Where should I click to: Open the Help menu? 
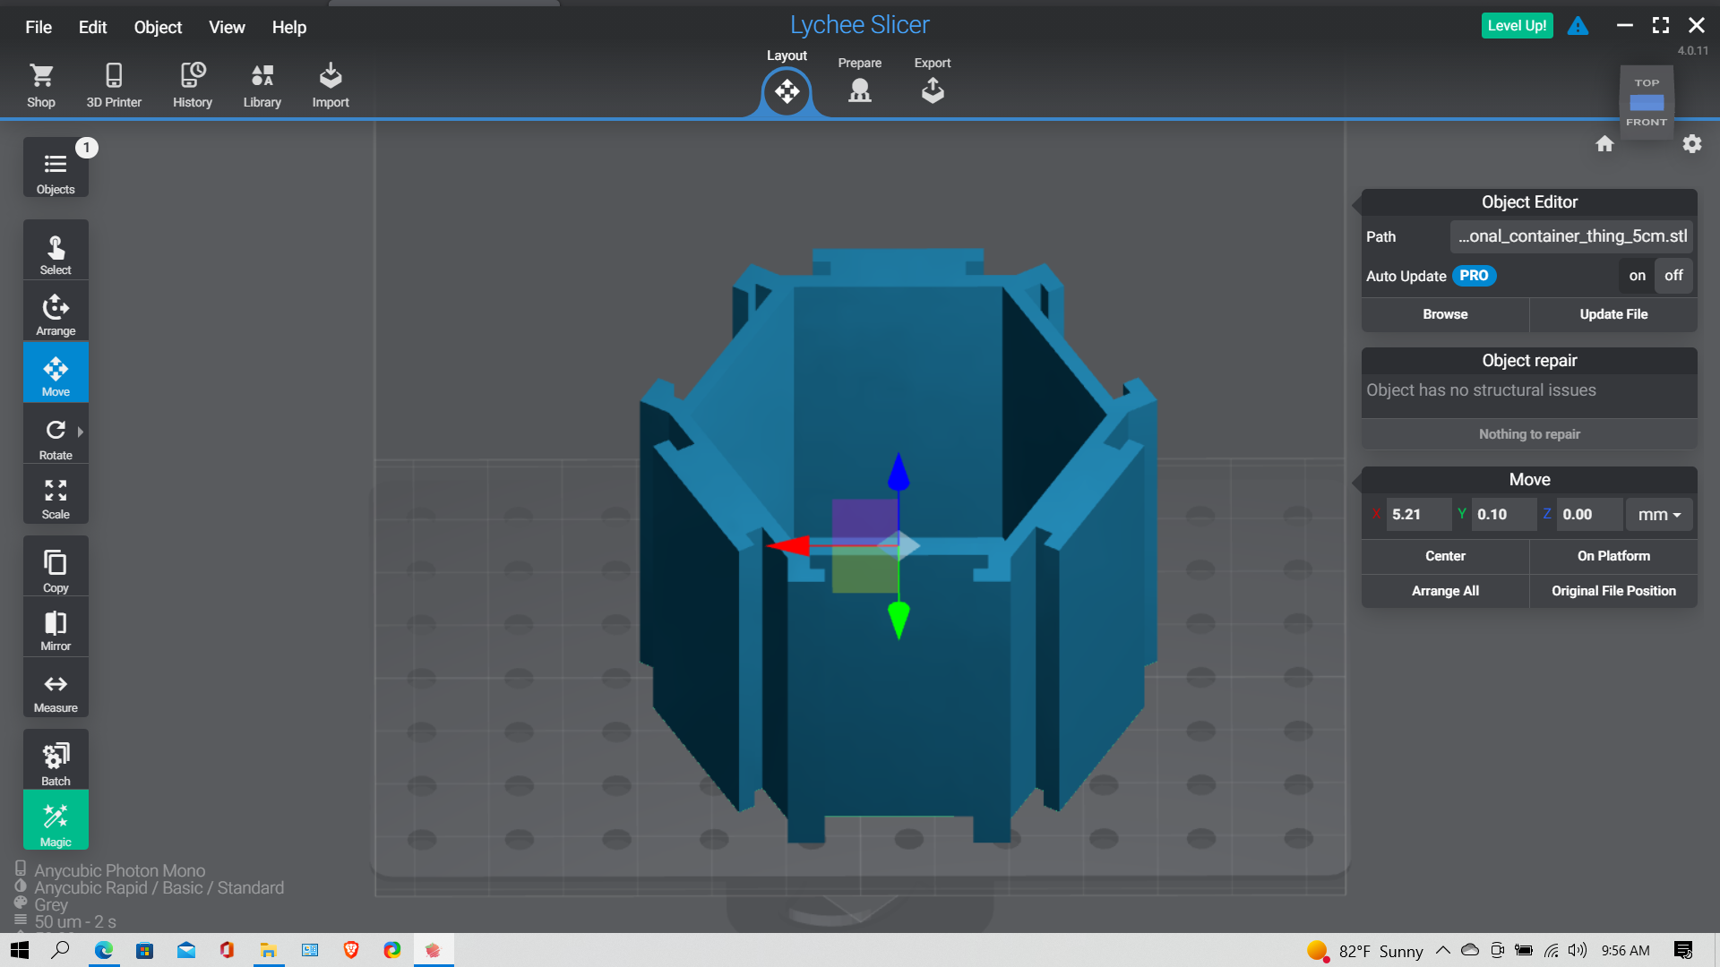(x=289, y=27)
